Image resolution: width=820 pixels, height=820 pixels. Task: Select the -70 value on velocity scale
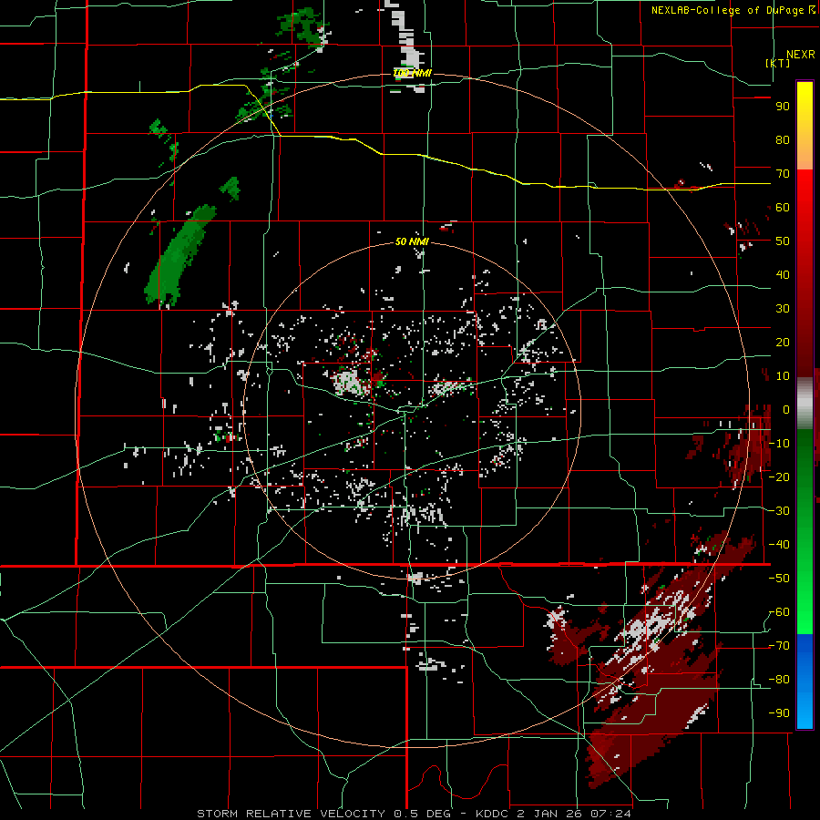tap(779, 646)
